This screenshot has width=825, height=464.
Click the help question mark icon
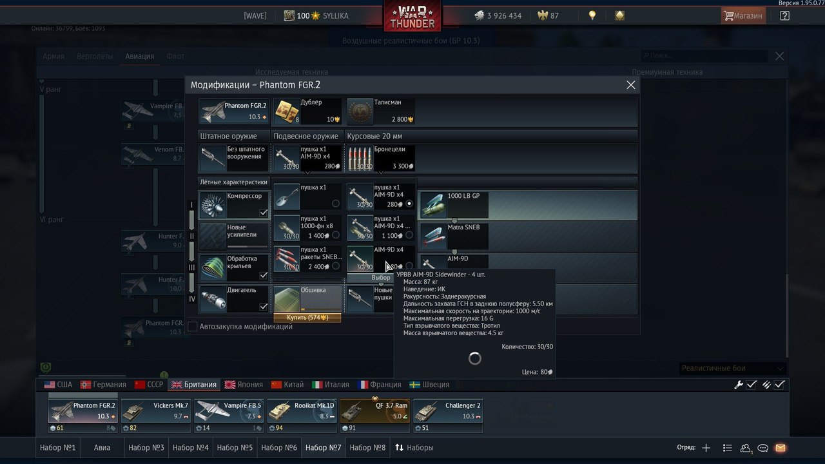pos(784,15)
